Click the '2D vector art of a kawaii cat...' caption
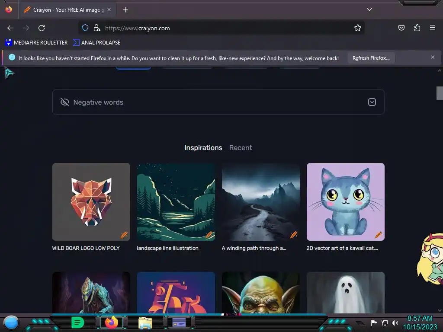Image resolution: width=443 pixels, height=332 pixels. tap(342, 248)
